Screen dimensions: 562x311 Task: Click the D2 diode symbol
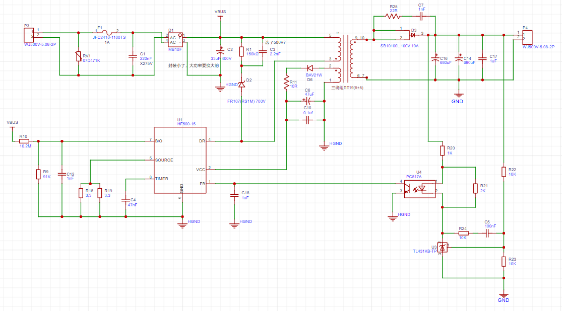241,85
